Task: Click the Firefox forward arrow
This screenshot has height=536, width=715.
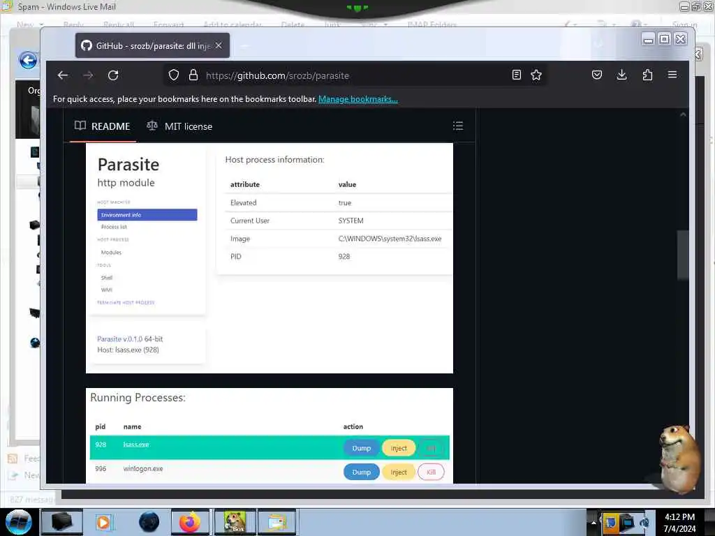Action: (x=88, y=75)
